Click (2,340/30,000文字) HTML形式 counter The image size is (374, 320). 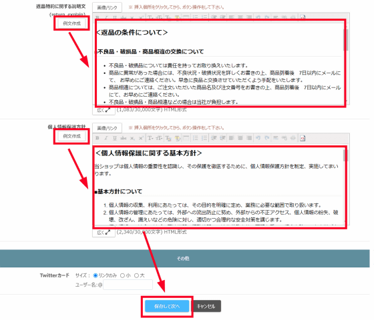click(x=152, y=232)
